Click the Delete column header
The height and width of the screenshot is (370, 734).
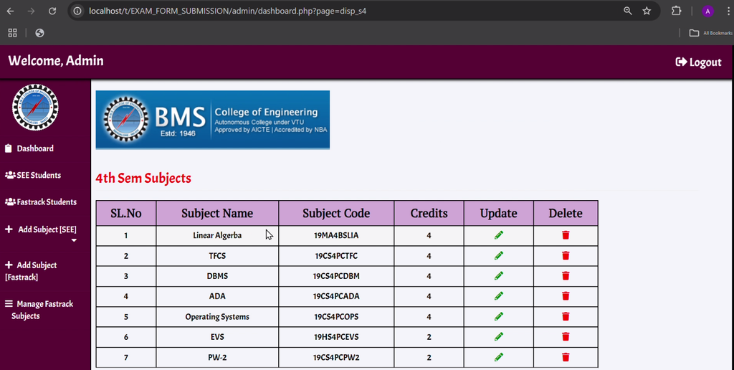(x=566, y=213)
